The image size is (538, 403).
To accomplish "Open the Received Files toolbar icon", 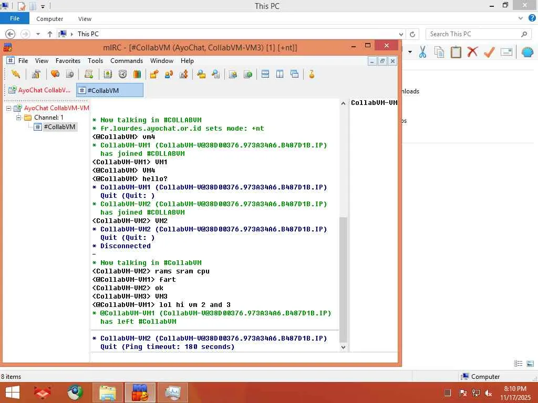I will coord(201,74).
